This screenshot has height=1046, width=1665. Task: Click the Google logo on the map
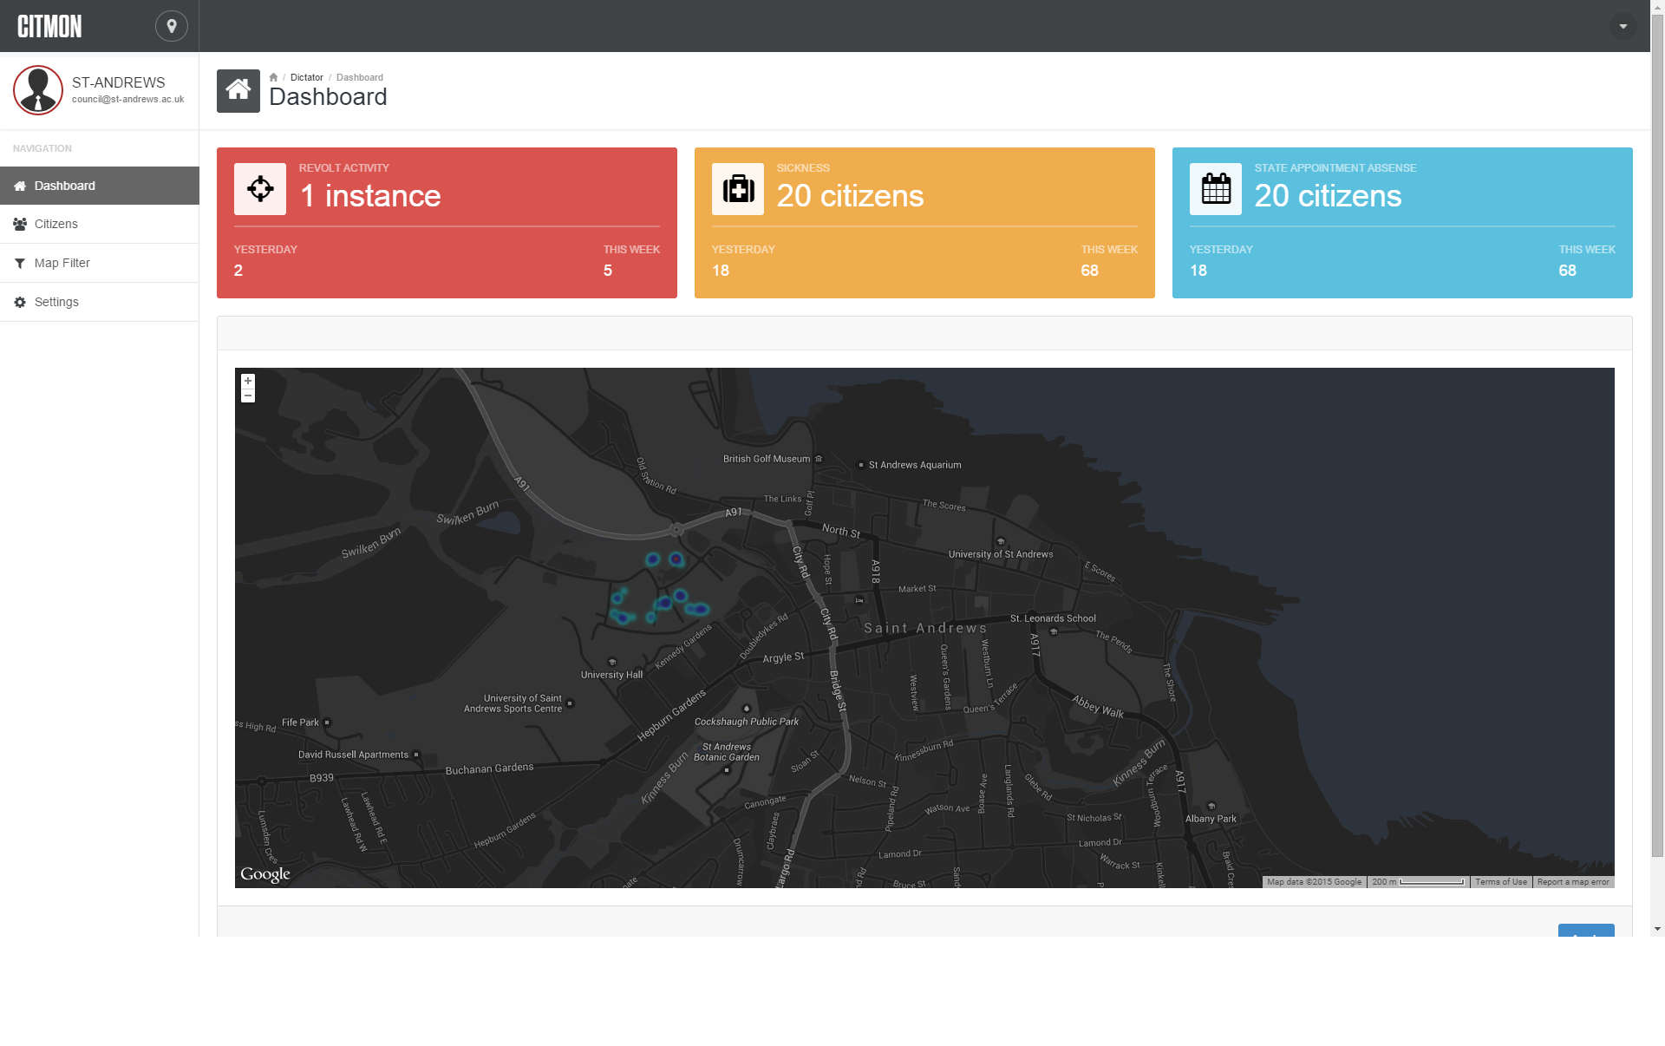(265, 874)
